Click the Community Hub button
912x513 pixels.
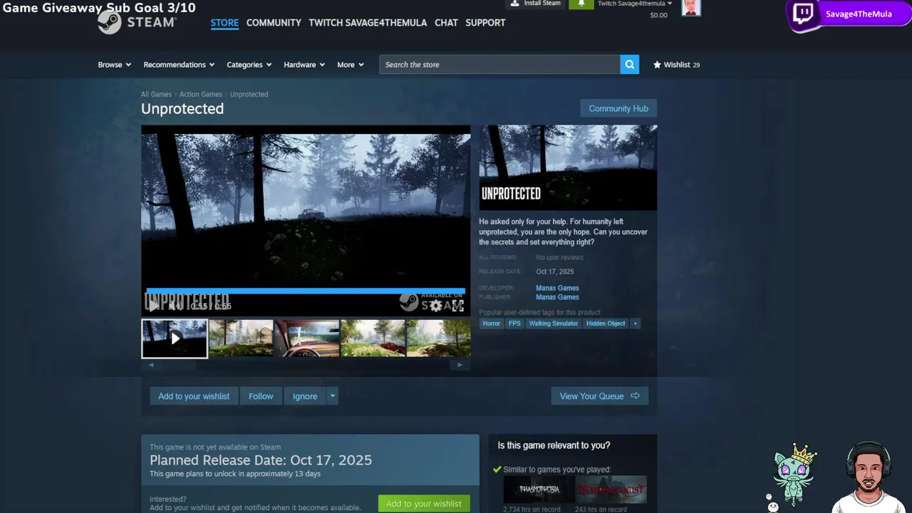618,108
